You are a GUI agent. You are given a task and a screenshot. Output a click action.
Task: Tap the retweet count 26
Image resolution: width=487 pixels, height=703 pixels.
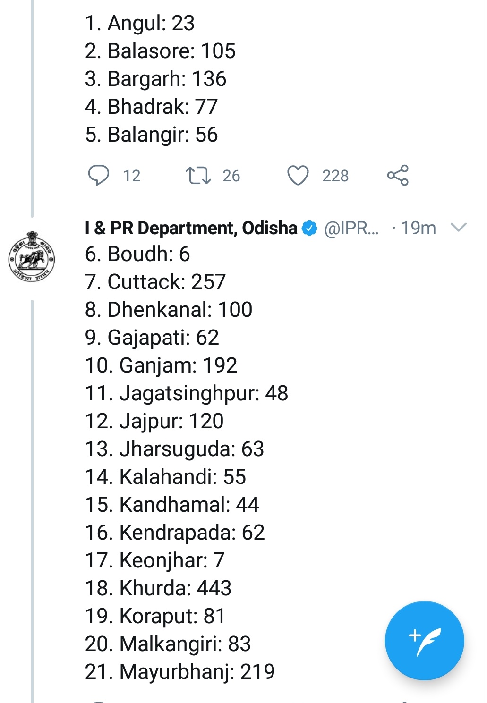[x=231, y=176]
